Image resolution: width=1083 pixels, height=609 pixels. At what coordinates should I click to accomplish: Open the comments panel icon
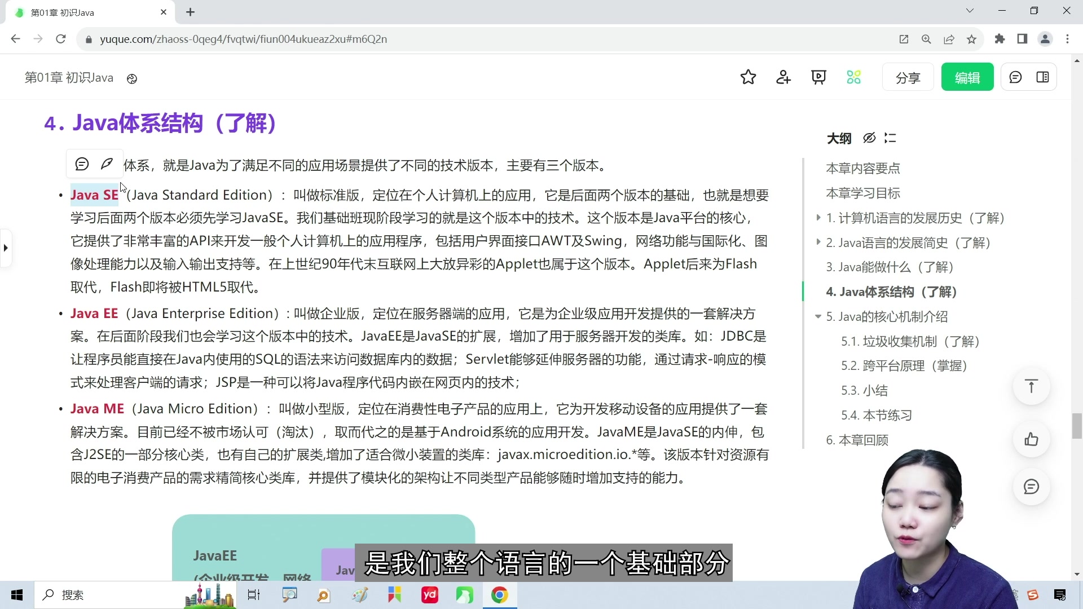1016,77
